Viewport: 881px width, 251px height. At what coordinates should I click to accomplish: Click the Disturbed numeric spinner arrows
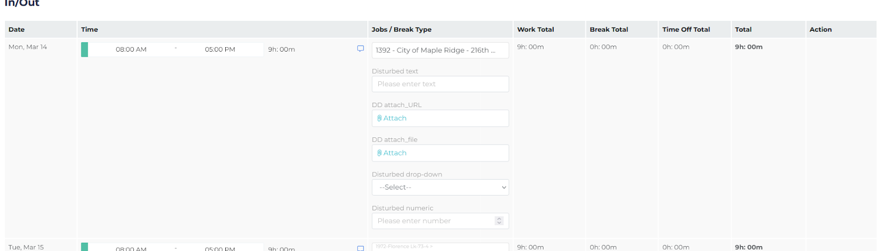click(x=499, y=221)
